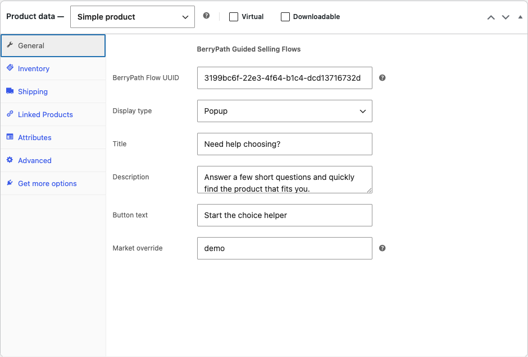This screenshot has height=357, width=528.
Task: Move Product data panel up
Action: (491, 17)
